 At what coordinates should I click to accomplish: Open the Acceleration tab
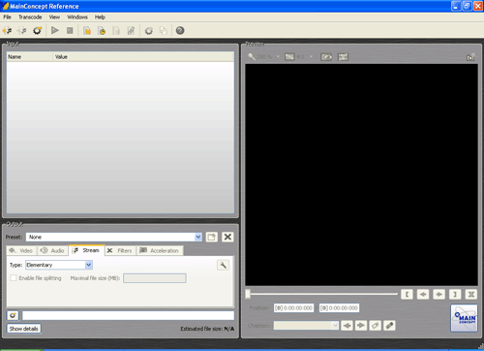pyautogui.click(x=160, y=251)
